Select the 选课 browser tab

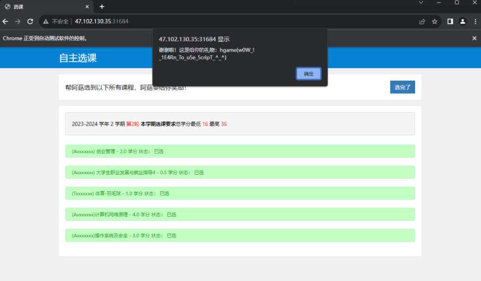coord(46,7)
